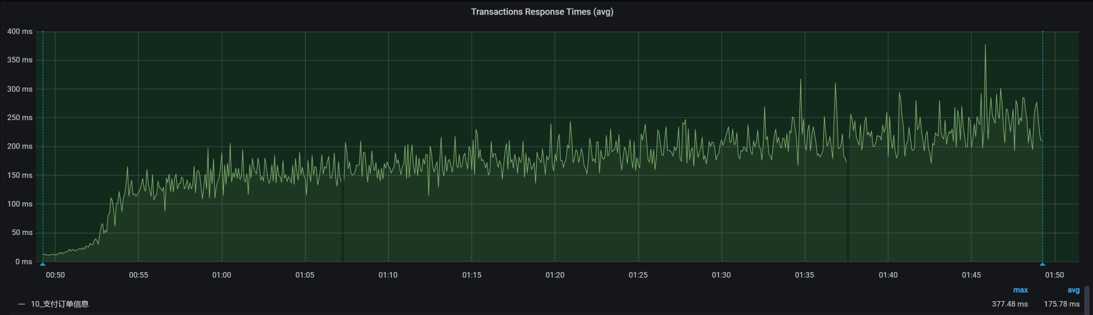Click the 00:50 time axis label

point(55,275)
